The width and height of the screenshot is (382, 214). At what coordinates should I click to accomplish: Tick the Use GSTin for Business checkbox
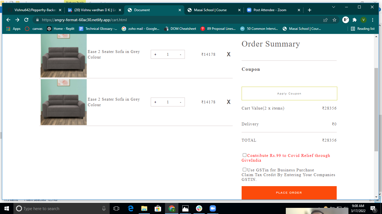[244, 169]
